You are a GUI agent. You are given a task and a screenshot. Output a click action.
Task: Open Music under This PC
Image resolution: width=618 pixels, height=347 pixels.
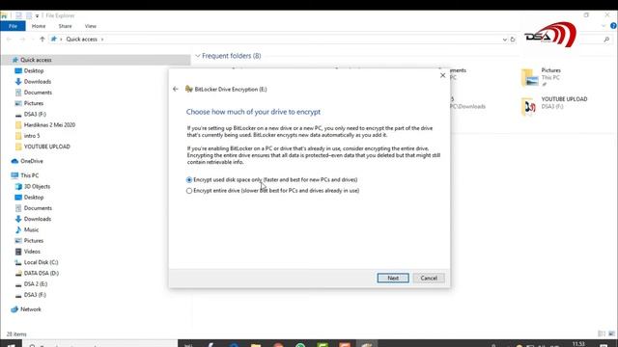click(x=31, y=229)
